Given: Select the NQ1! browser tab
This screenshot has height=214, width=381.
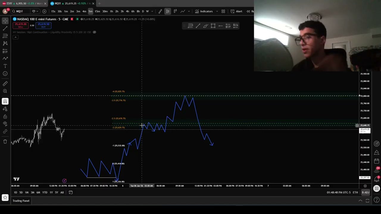Looking at the screenshot, I should [x=70, y=3].
